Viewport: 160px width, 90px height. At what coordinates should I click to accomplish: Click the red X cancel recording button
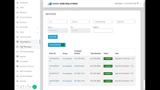click(25, 87)
